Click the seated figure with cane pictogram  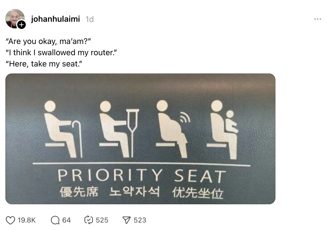pos(63,129)
